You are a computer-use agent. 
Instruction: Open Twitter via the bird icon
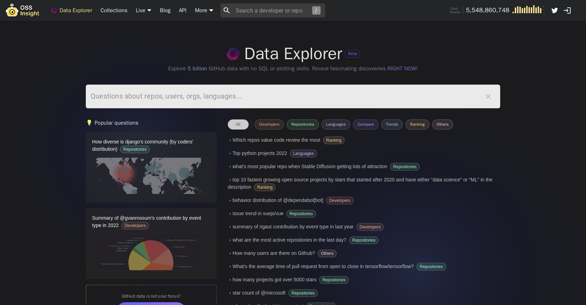[x=554, y=11]
